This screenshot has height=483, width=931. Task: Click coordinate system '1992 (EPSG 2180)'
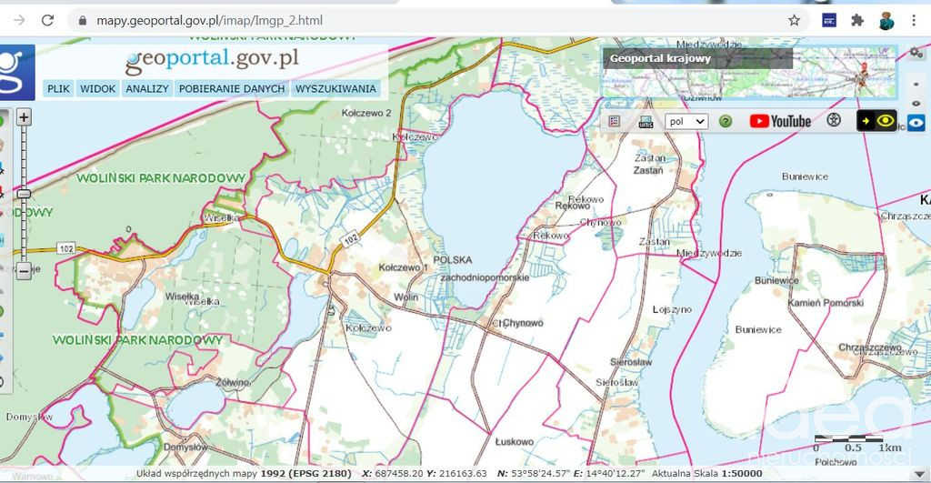(x=305, y=474)
